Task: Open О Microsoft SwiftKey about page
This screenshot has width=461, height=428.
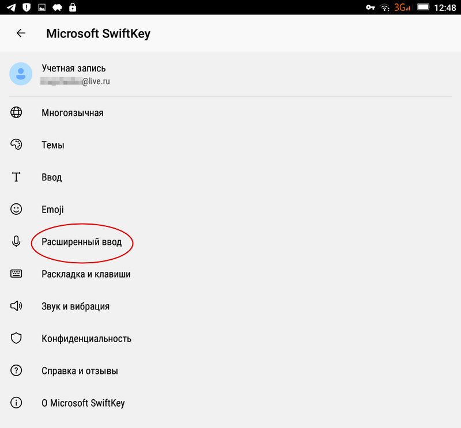Action: pos(231,403)
